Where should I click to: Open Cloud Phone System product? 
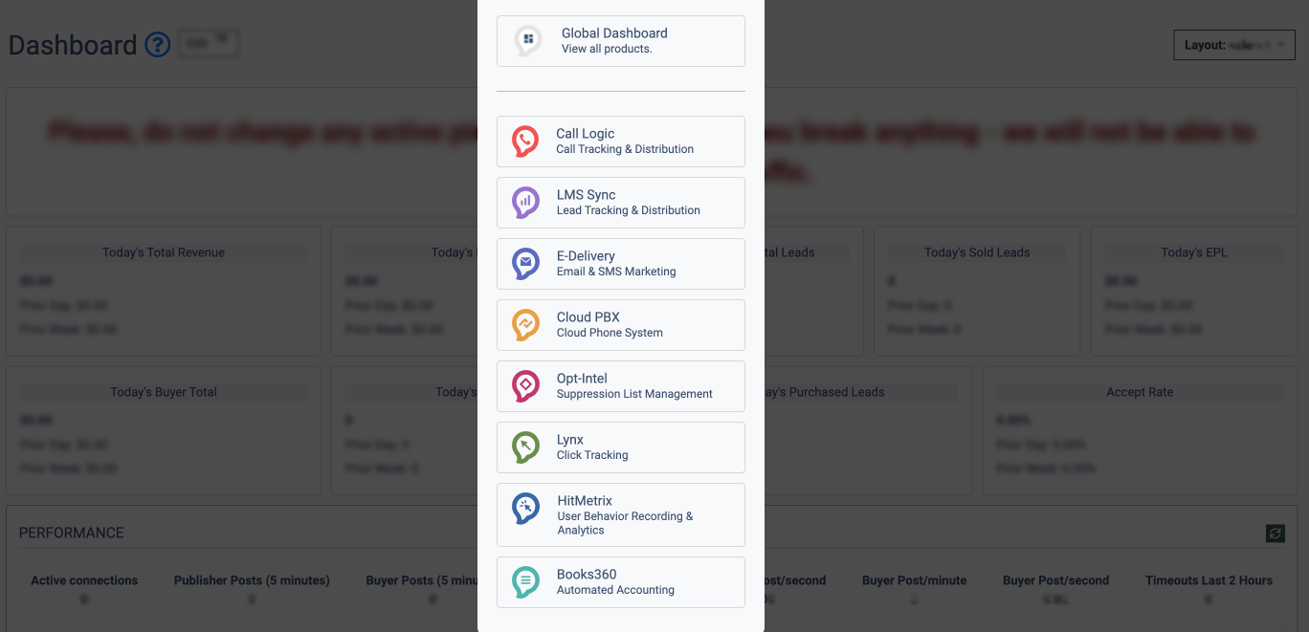pyautogui.click(x=610, y=333)
